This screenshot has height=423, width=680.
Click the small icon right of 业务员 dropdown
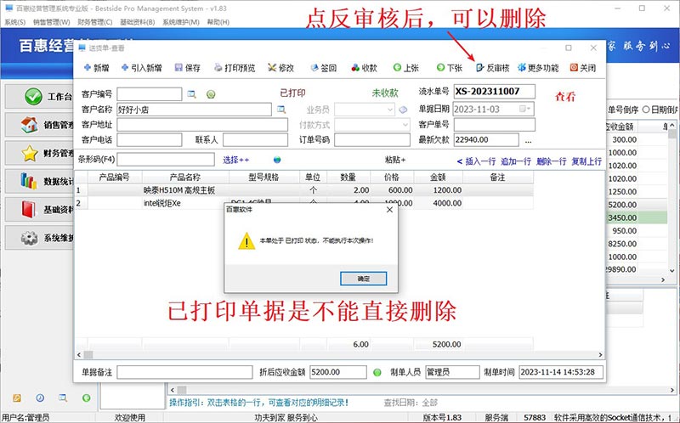click(x=403, y=110)
